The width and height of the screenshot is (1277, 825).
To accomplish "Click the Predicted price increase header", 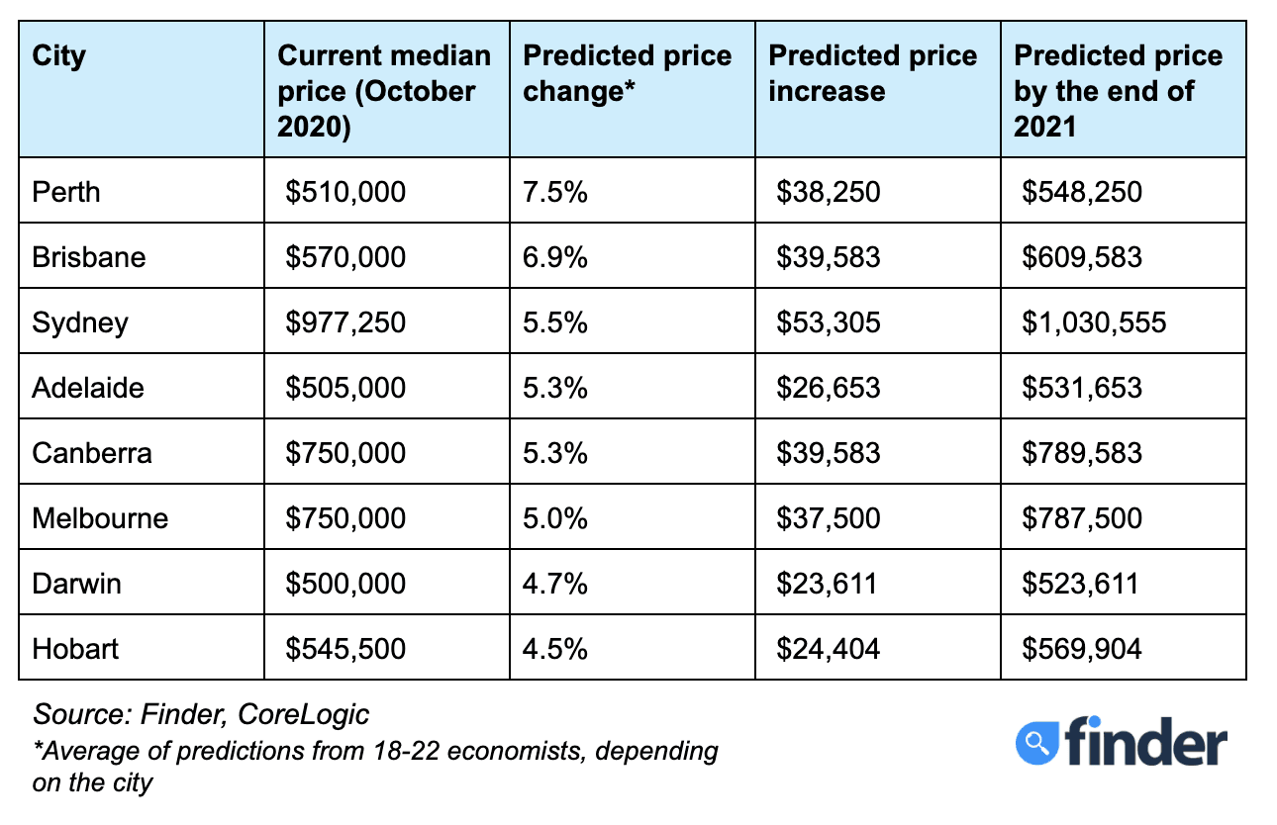I will tap(873, 73).
